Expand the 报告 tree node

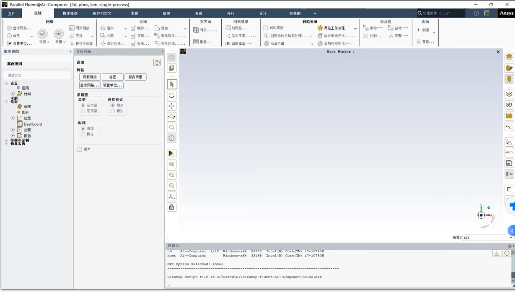pos(13,136)
